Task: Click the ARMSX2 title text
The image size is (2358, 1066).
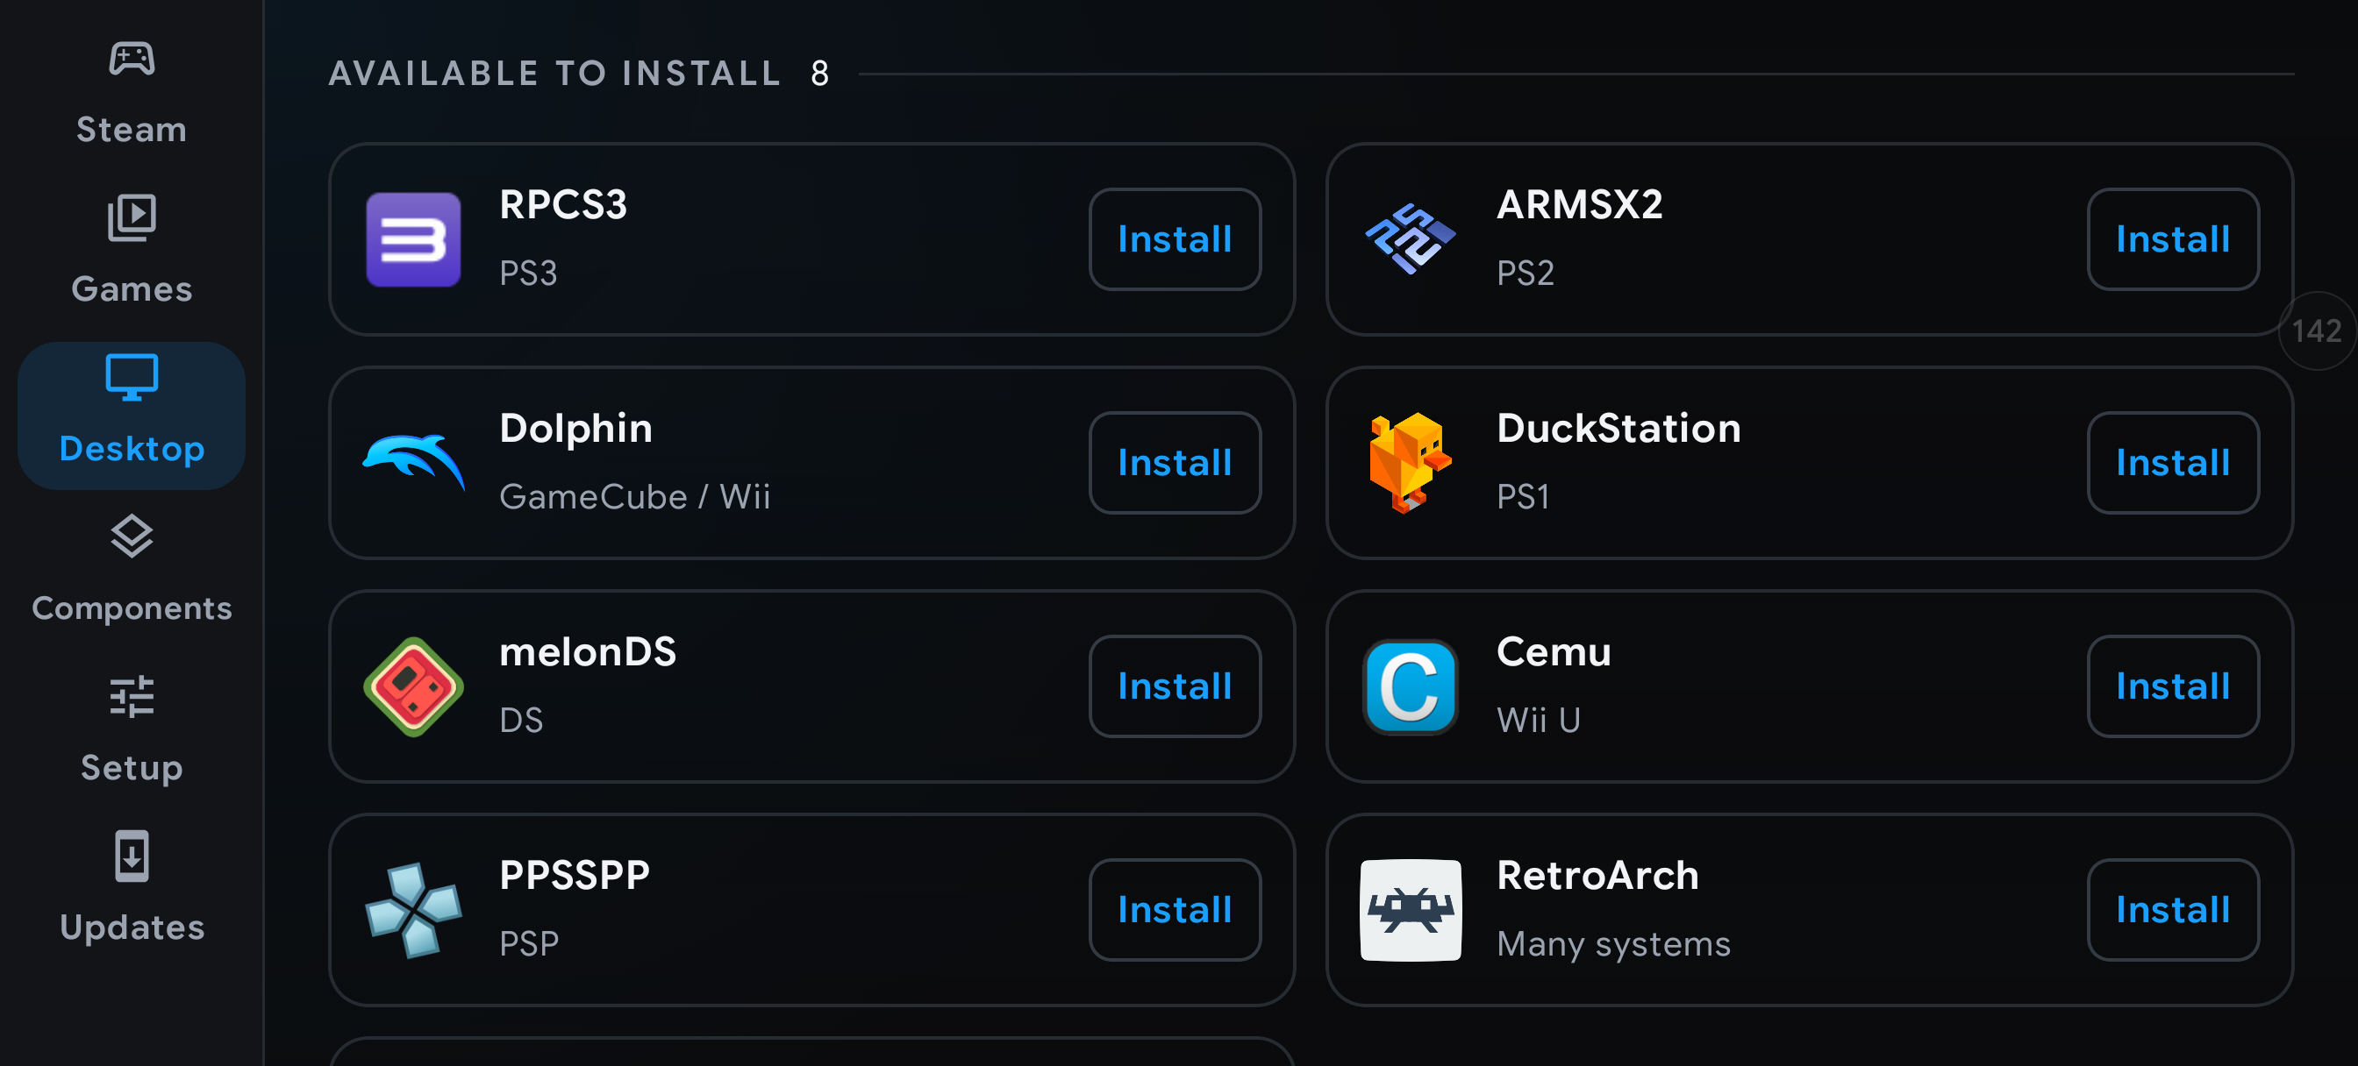Action: pyautogui.click(x=1579, y=205)
